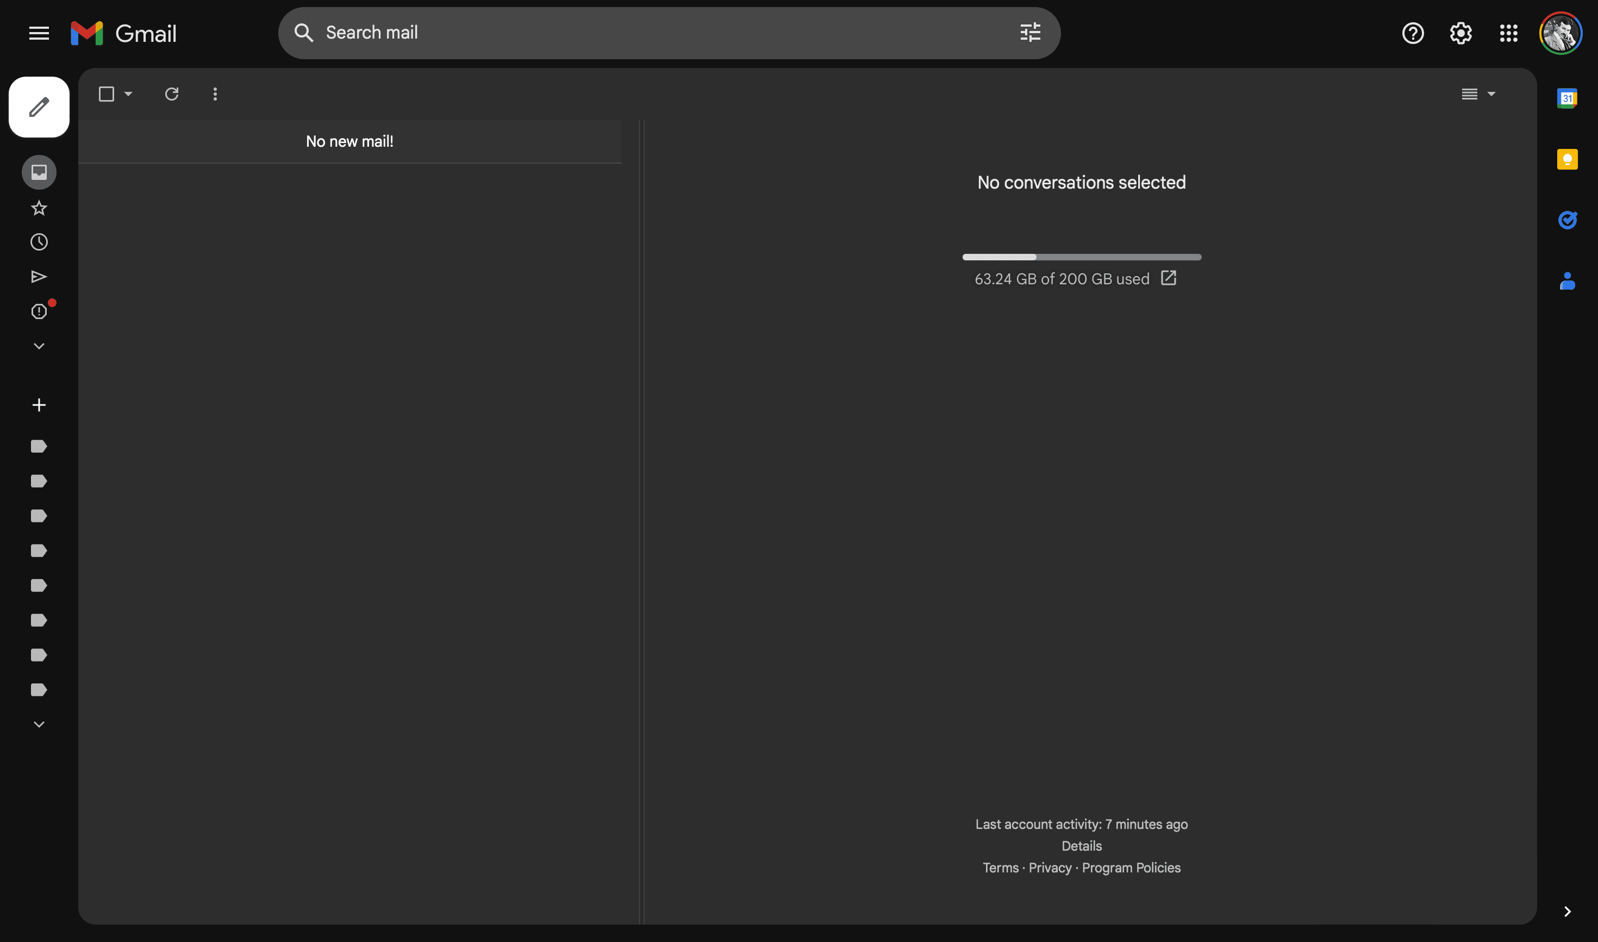
Task: Expand More folders chevron below Spam
Action: point(39,346)
